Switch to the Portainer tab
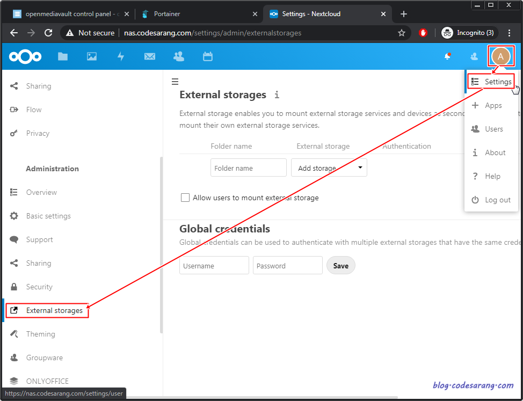523x401 pixels. 199,14
